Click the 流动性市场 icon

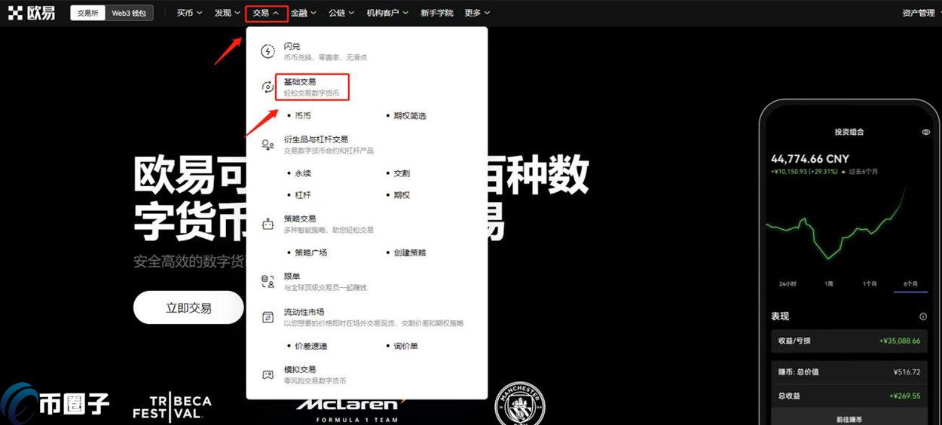tap(268, 317)
